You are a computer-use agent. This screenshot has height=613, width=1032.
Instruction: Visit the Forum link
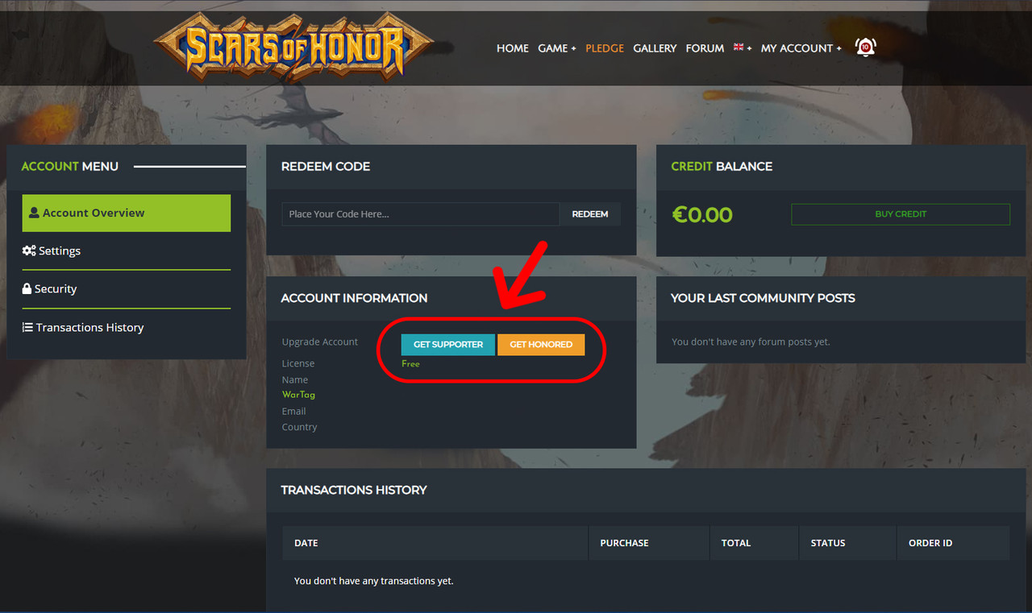[x=705, y=48]
